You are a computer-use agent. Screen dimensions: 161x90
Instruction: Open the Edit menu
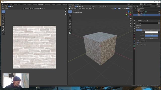(x=7, y=4)
